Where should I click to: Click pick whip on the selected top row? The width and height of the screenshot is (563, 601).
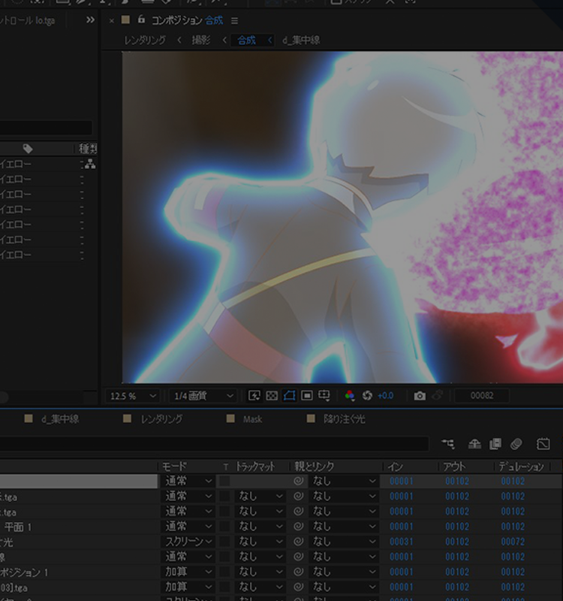pos(299,481)
